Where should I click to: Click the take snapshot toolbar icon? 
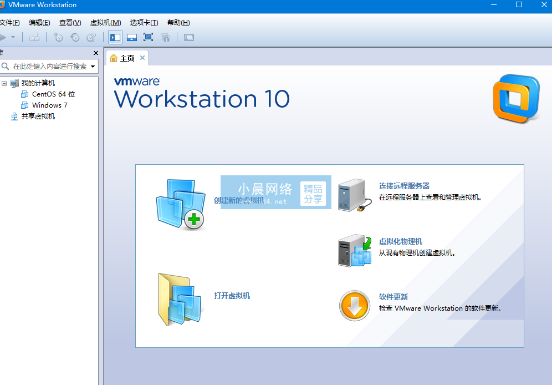click(58, 37)
